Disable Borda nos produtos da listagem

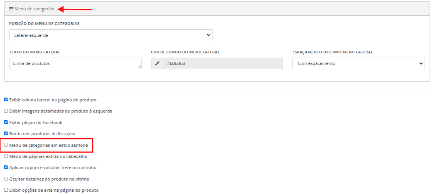point(6,133)
